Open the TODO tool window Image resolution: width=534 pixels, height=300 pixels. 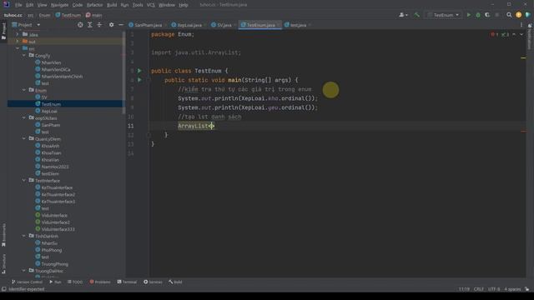click(x=75, y=282)
